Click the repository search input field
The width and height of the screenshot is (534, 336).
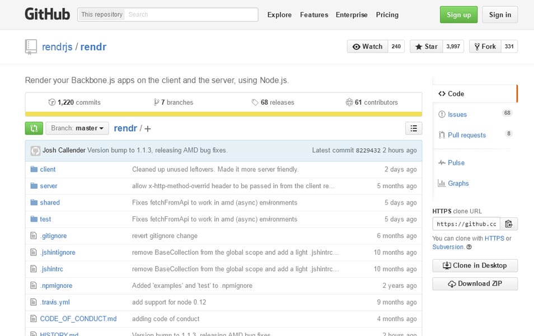point(191,15)
